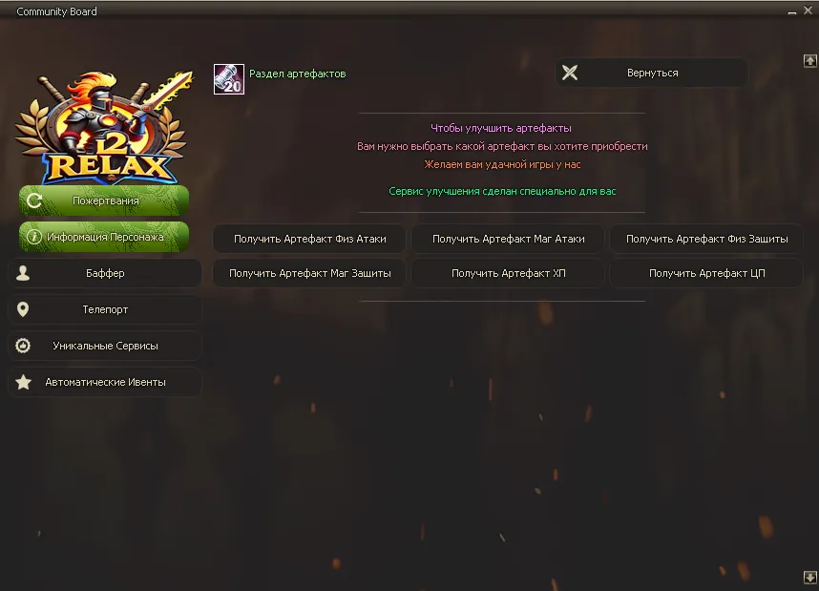Screen dimensions: 819x591
Task: Select Получить Артефакт Физ Атаки
Action: click(309, 239)
